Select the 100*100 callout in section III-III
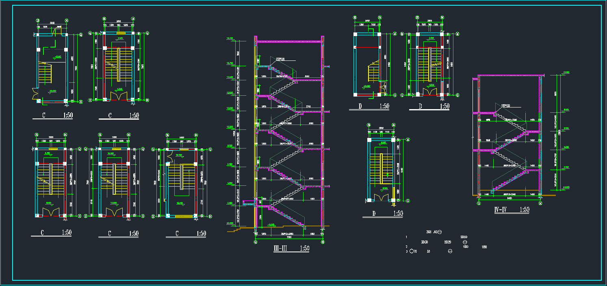Viewport: 607px width, 286px height. tap(280, 59)
